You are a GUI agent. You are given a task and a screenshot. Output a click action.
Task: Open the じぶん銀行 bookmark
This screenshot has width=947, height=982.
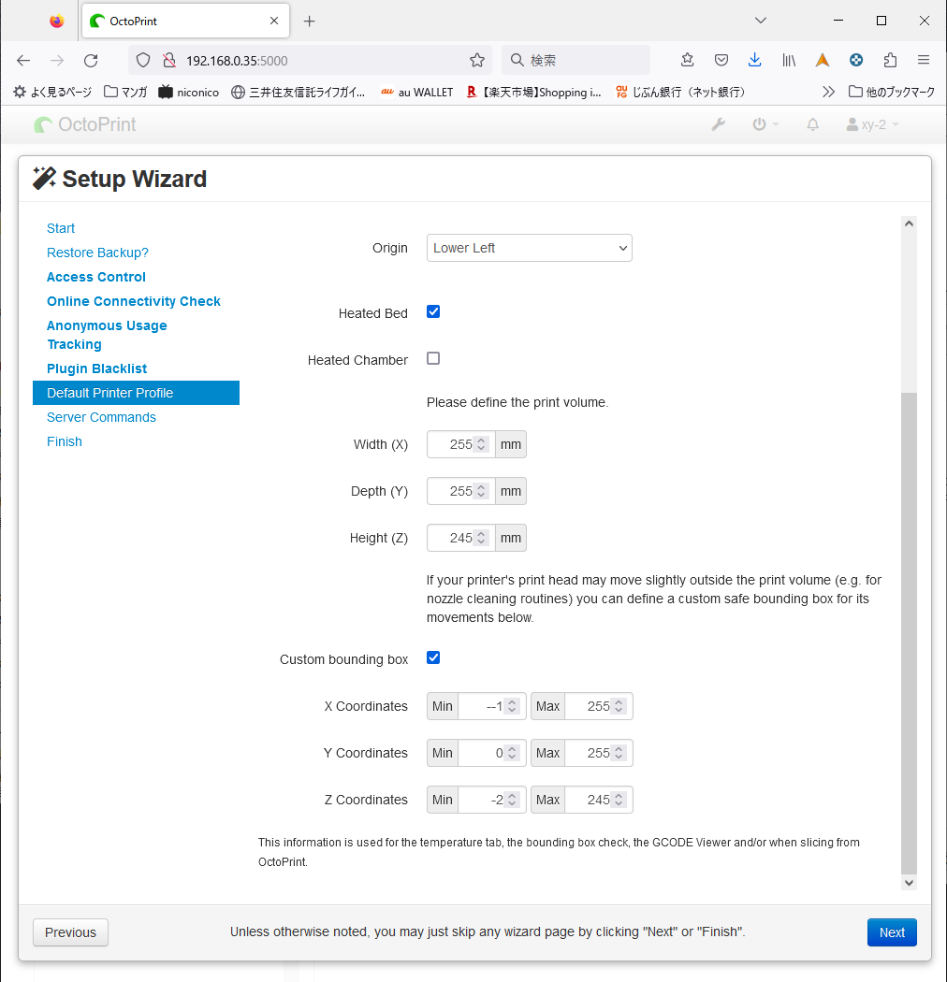(680, 92)
